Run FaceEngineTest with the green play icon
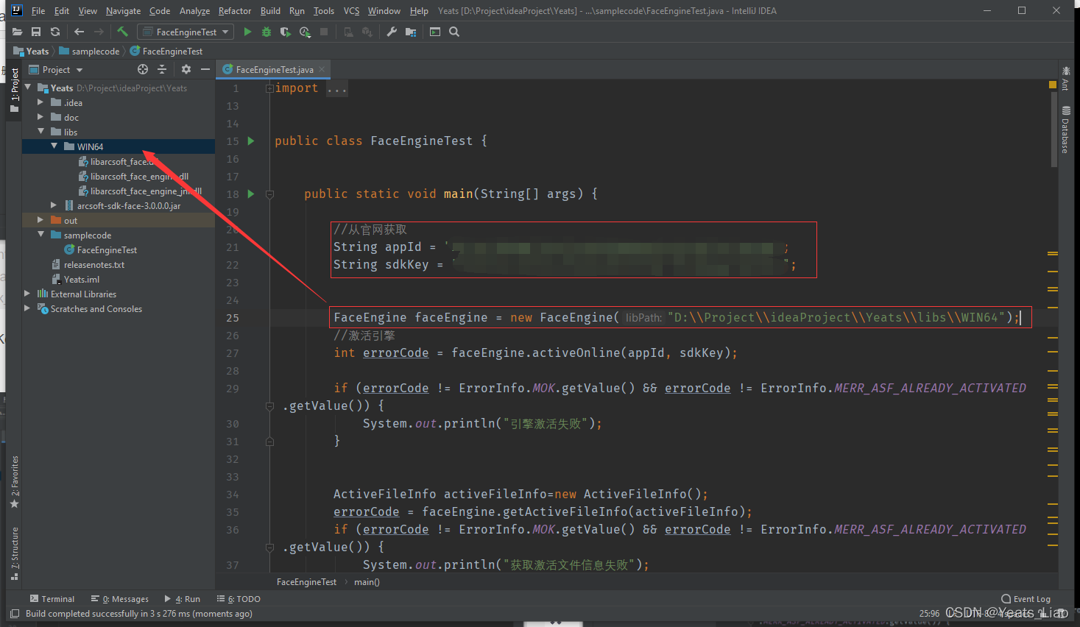The image size is (1080, 627). pyautogui.click(x=247, y=32)
